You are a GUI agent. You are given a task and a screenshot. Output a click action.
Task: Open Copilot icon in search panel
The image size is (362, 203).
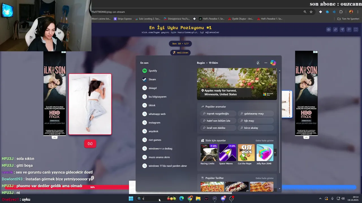tap(273, 63)
